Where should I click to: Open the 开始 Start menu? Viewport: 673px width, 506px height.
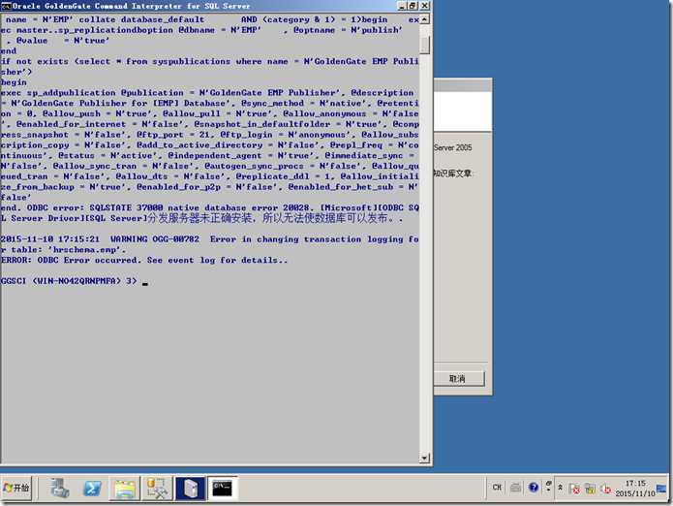[16, 488]
